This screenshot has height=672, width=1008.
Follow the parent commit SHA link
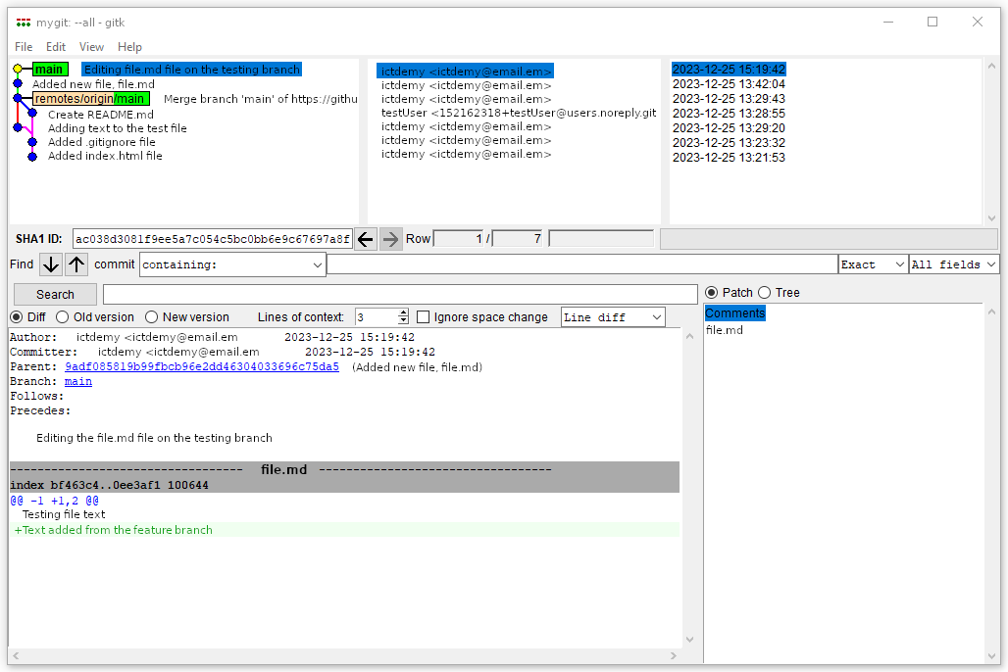click(x=201, y=367)
